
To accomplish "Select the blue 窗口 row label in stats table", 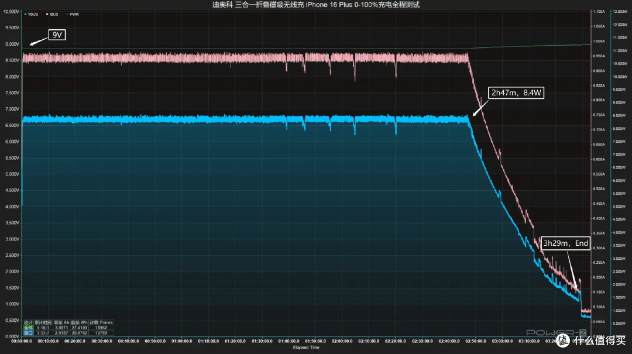I will point(28,333).
